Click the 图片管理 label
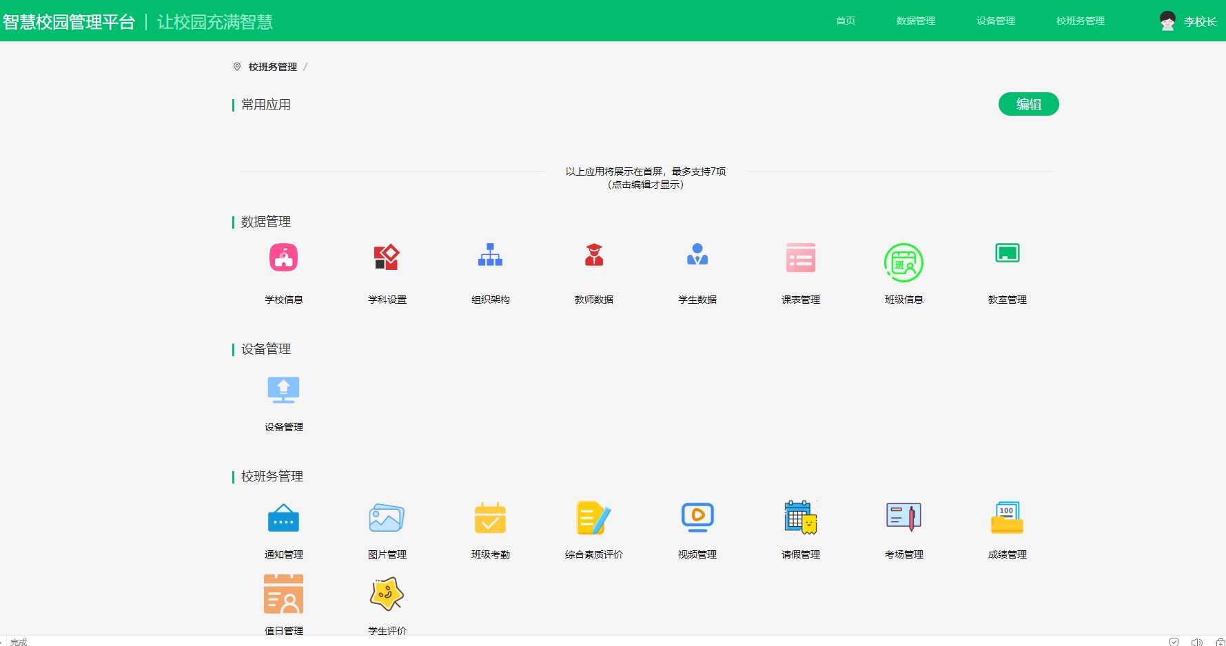 tap(387, 554)
